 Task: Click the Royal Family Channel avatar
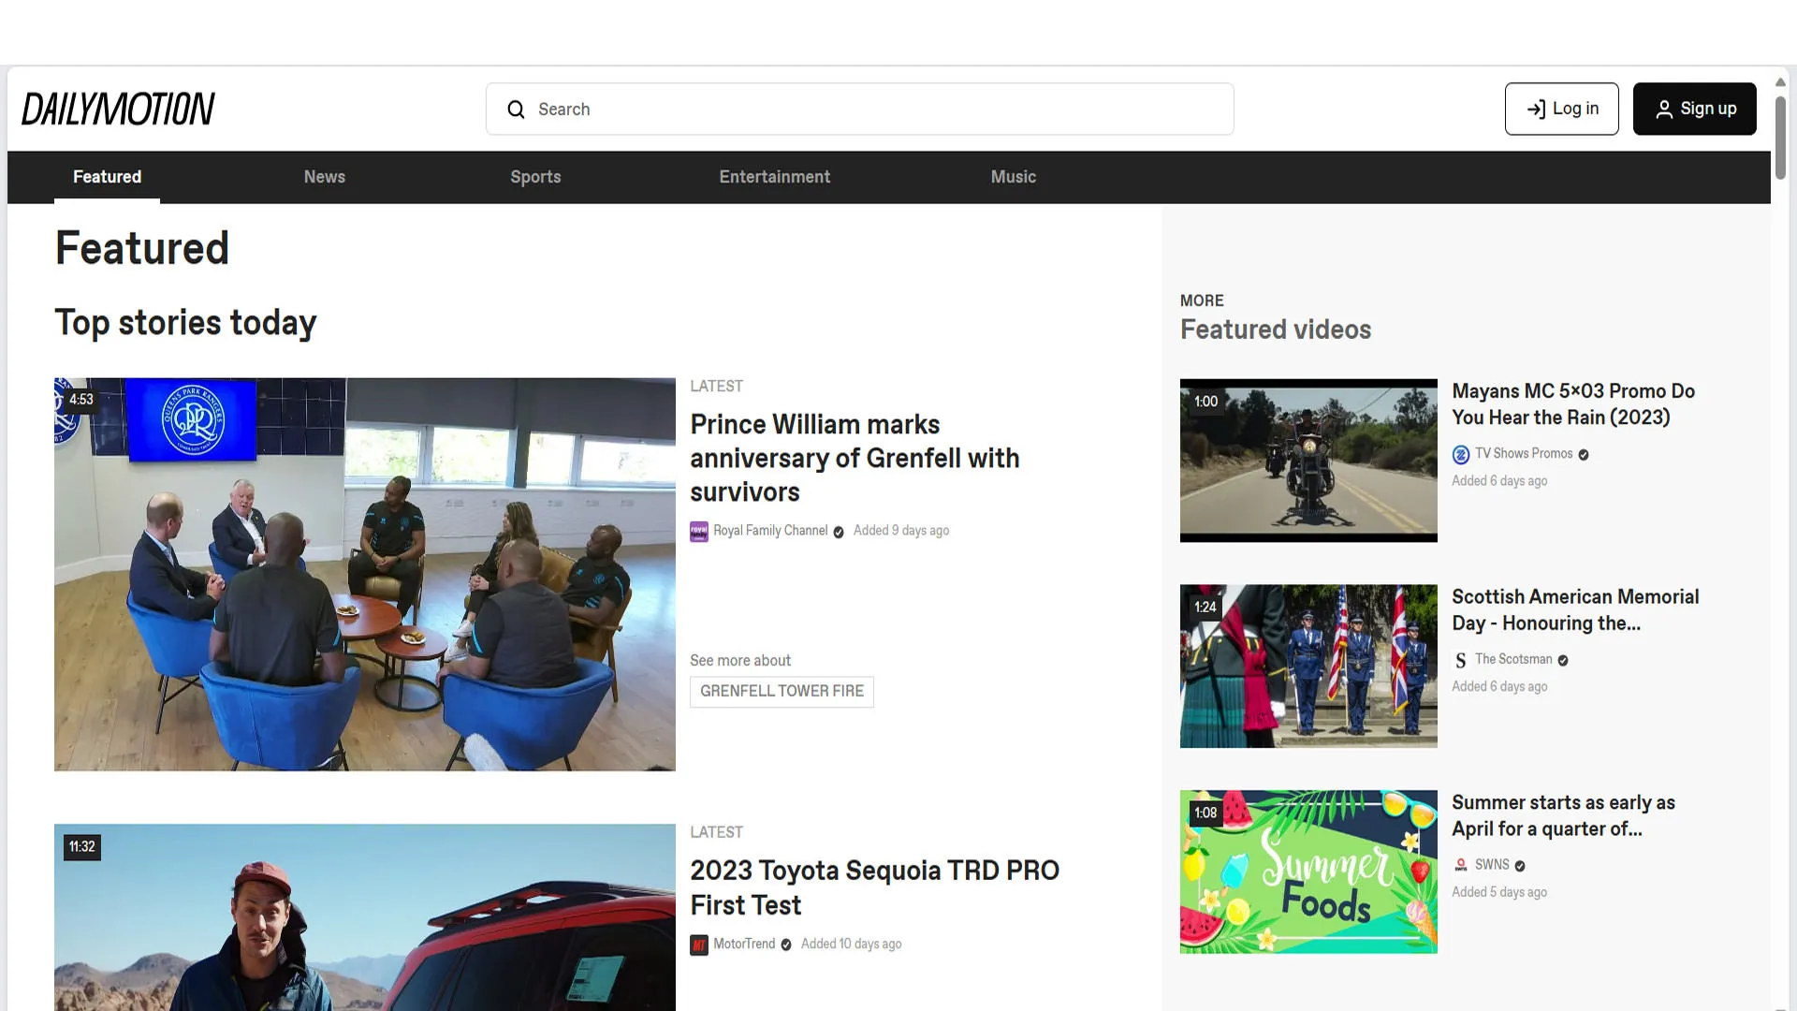coord(699,531)
